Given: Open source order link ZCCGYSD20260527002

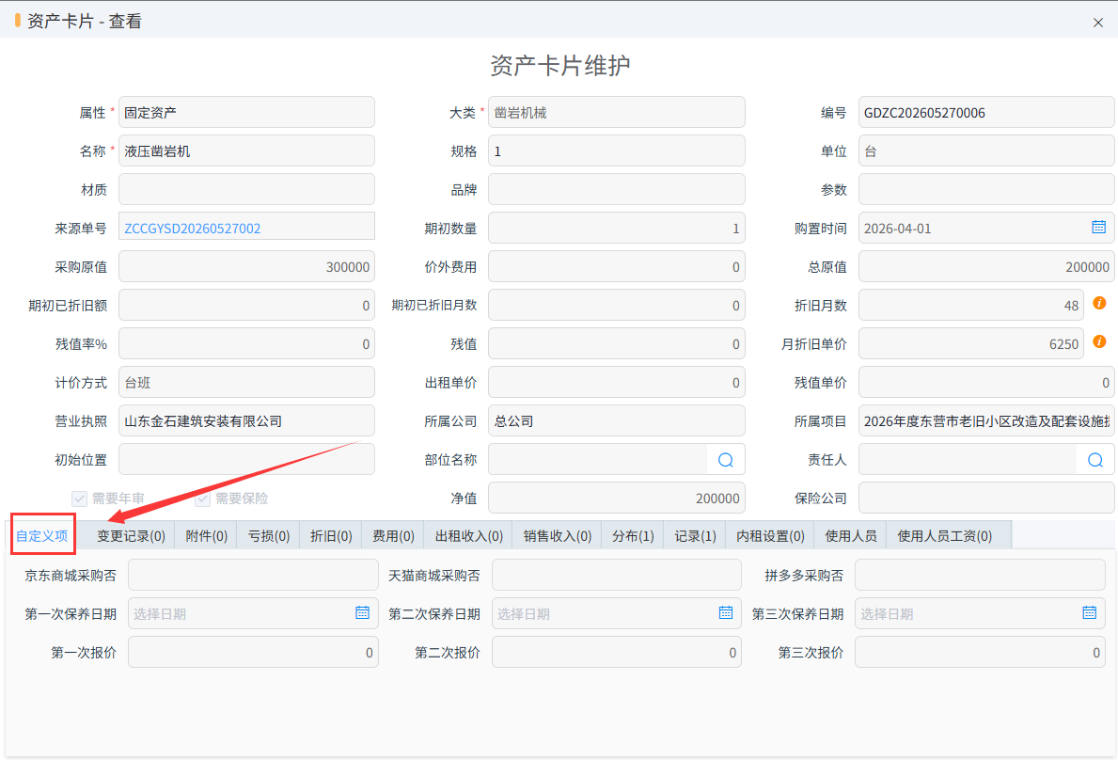Looking at the screenshot, I should click(x=193, y=229).
